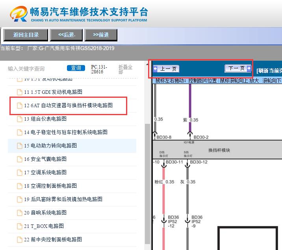Image resolution: width=282 pixels, height=250 pixels.
Task: Click document icon beside 18 空调控制面板
Action: point(19,186)
